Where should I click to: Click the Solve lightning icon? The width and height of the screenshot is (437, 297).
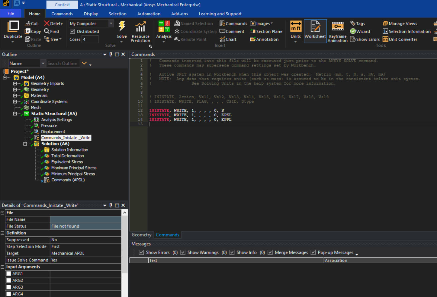pyautogui.click(x=122, y=26)
